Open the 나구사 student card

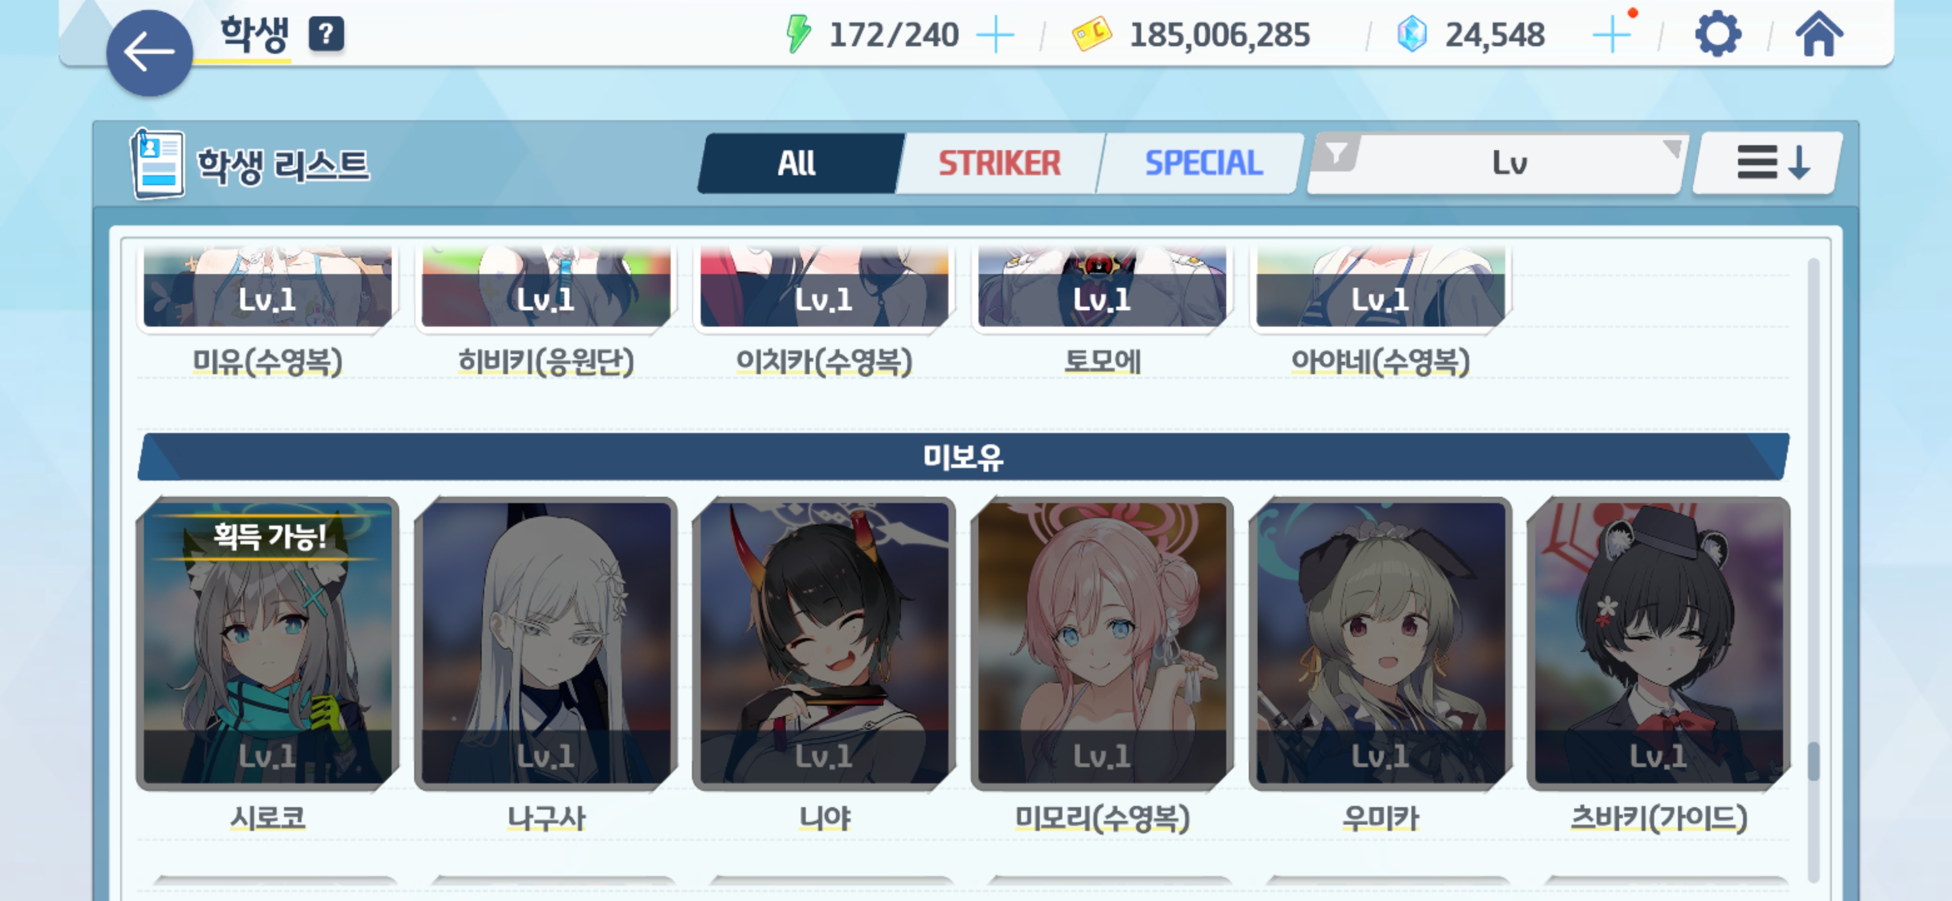546,643
